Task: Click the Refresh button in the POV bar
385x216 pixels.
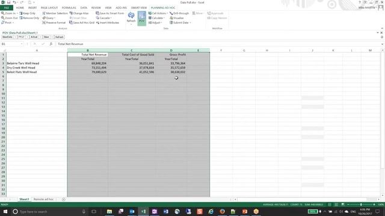Action: pyautogui.click(x=59, y=37)
